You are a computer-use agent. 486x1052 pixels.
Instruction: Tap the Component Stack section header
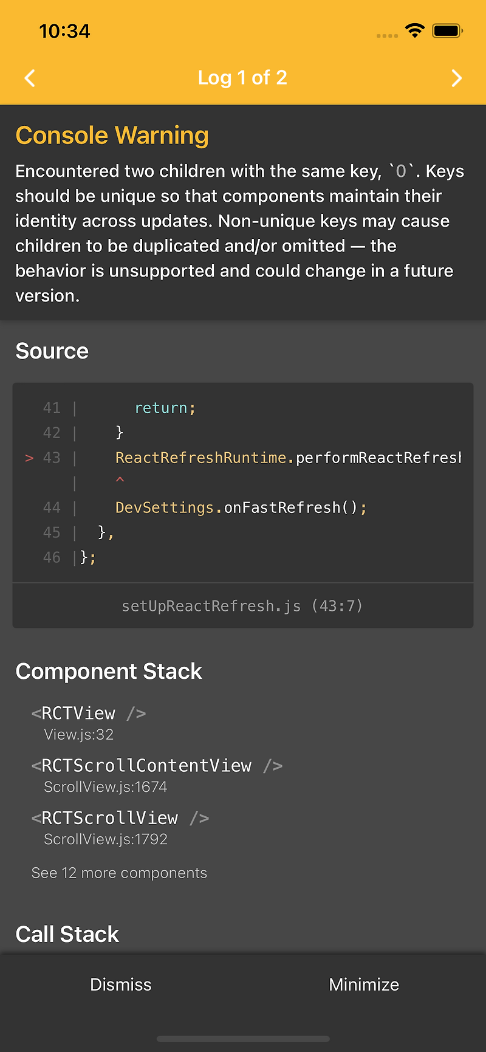point(109,671)
